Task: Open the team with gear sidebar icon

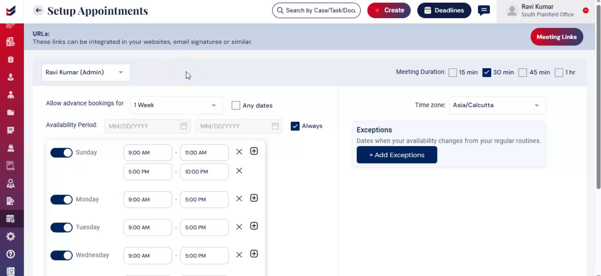Action: click(x=11, y=183)
